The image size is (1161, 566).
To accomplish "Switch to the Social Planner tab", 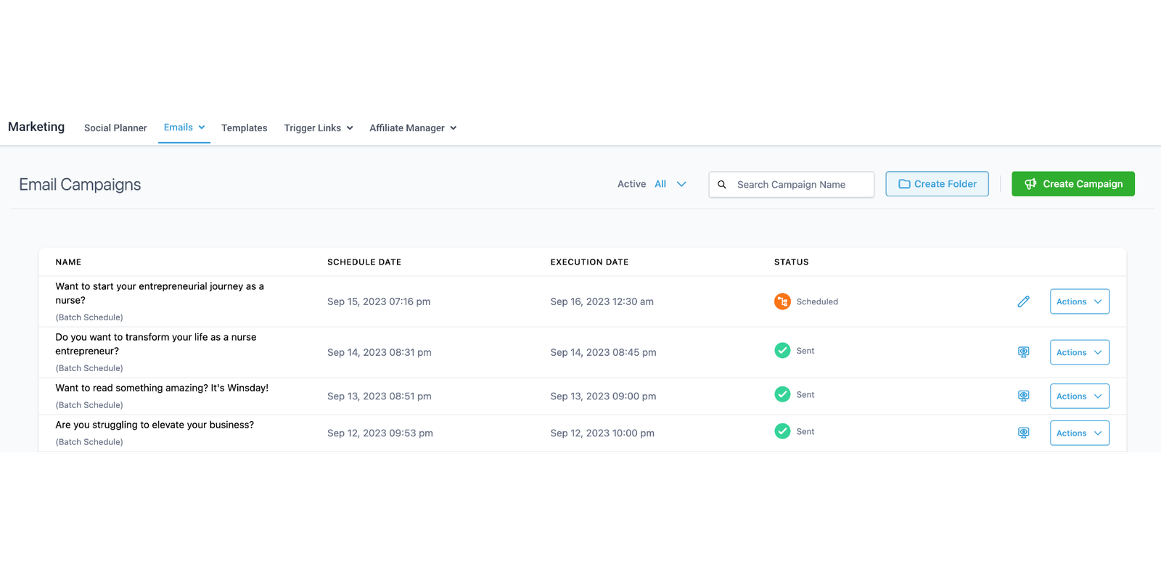I will [x=115, y=128].
